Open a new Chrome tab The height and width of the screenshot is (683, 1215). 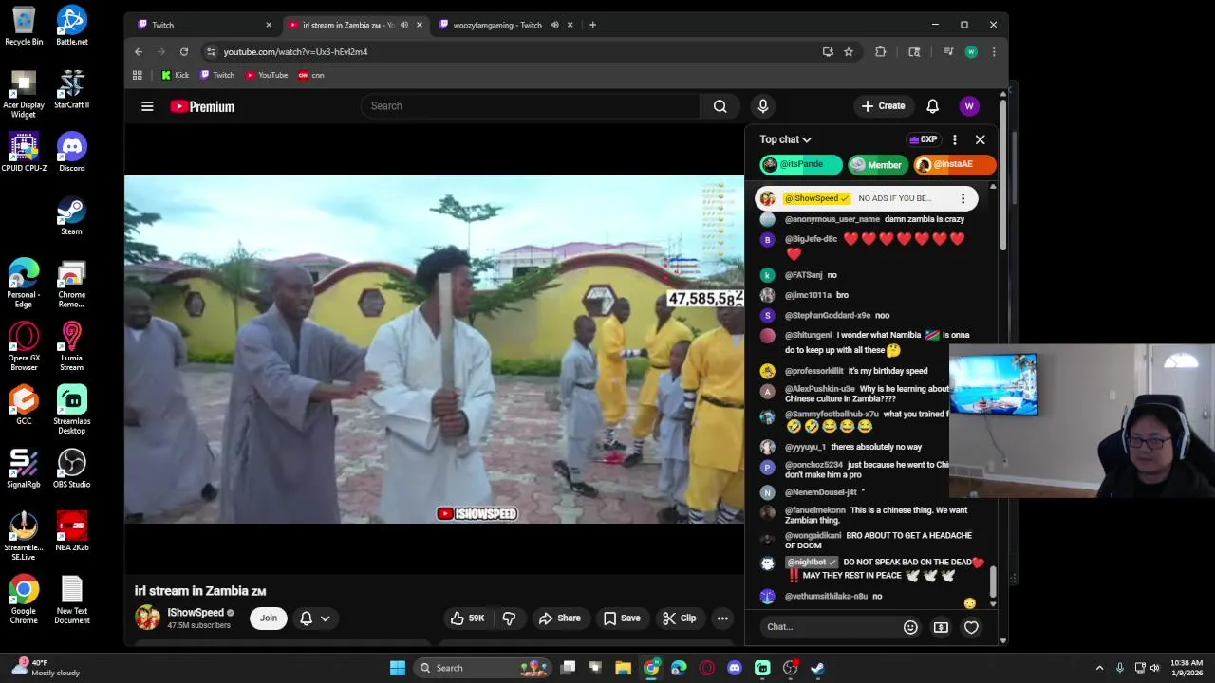tap(592, 25)
